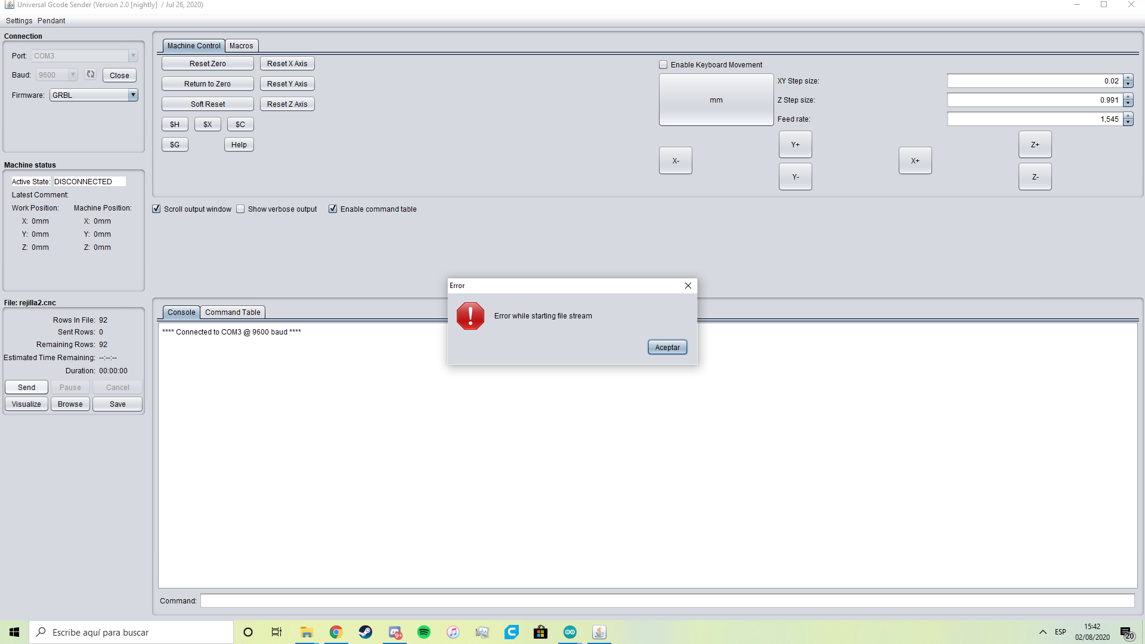Open iTunes from the taskbar

(x=453, y=632)
